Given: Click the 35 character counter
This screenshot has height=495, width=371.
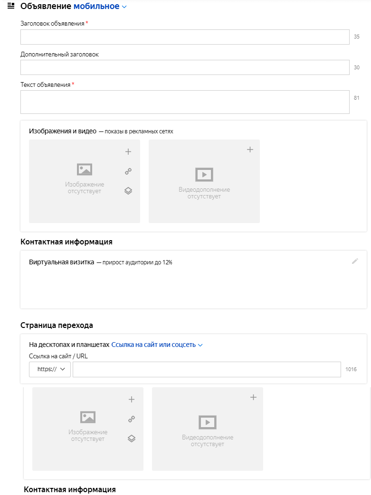Looking at the screenshot, I should pyautogui.click(x=356, y=37).
